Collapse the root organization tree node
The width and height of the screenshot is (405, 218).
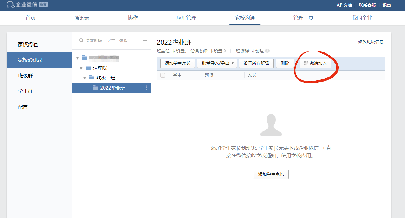77,58
